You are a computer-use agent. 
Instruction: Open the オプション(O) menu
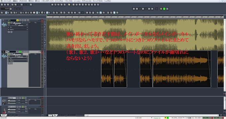(86, 1)
